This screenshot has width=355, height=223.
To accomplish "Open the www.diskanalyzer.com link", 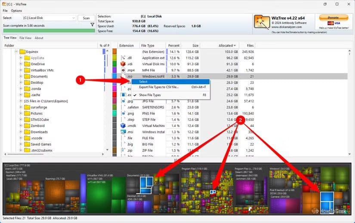I will [287, 27].
